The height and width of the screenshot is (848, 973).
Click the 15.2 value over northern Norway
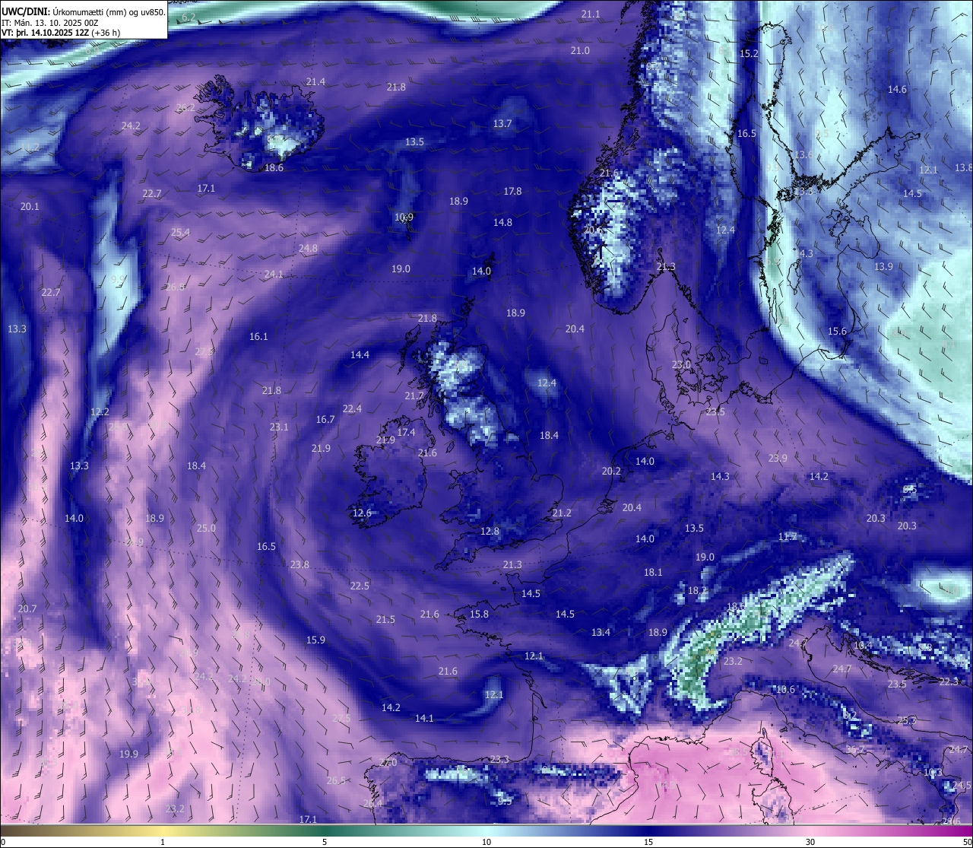coord(750,53)
